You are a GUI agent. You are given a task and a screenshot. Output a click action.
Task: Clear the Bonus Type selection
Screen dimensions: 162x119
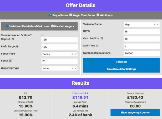pyautogui.click(x=72, y=54)
